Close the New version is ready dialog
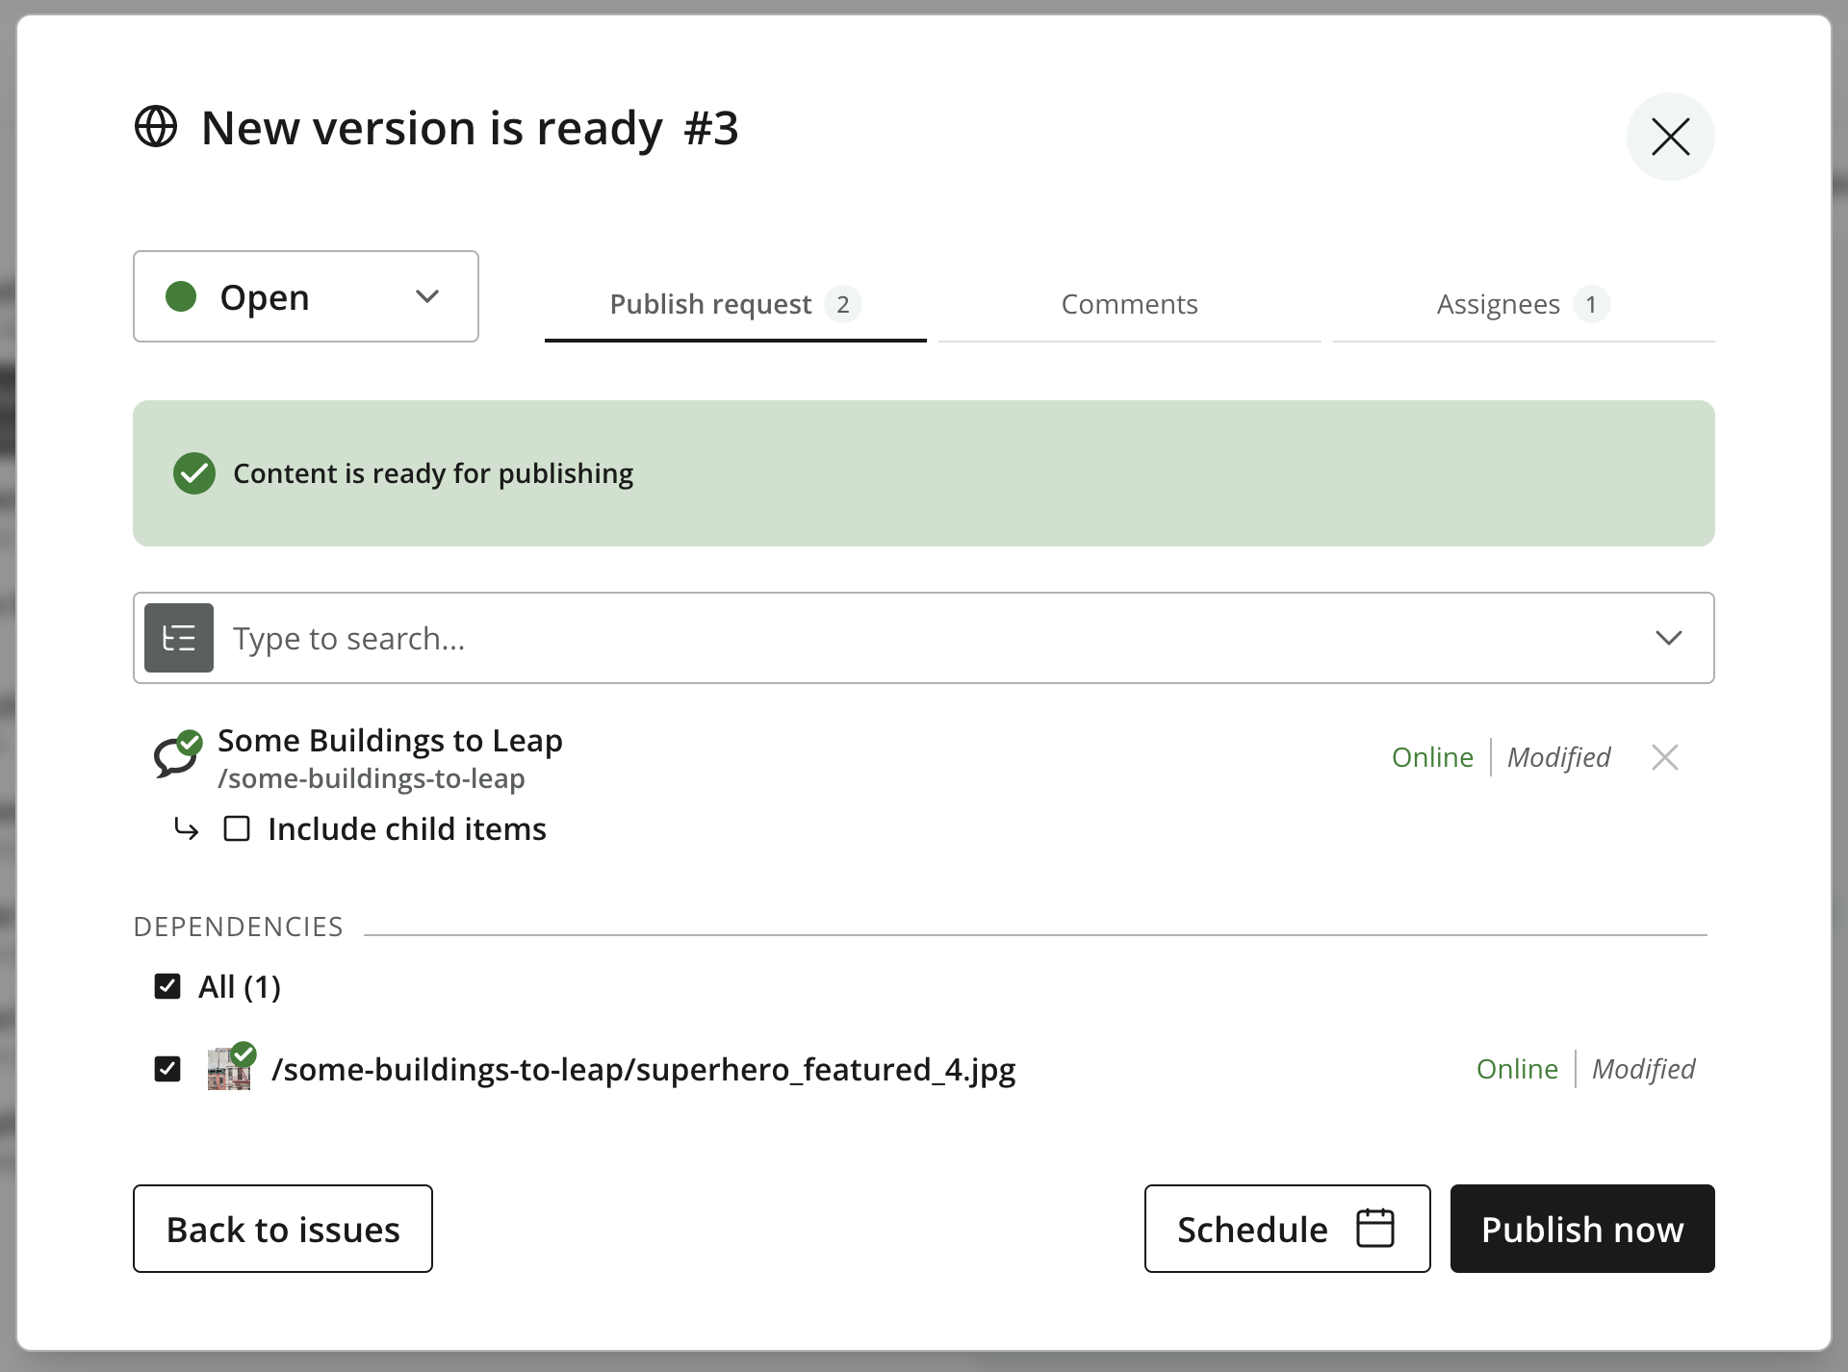This screenshot has height=1372, width=1848. [1670, 137]
